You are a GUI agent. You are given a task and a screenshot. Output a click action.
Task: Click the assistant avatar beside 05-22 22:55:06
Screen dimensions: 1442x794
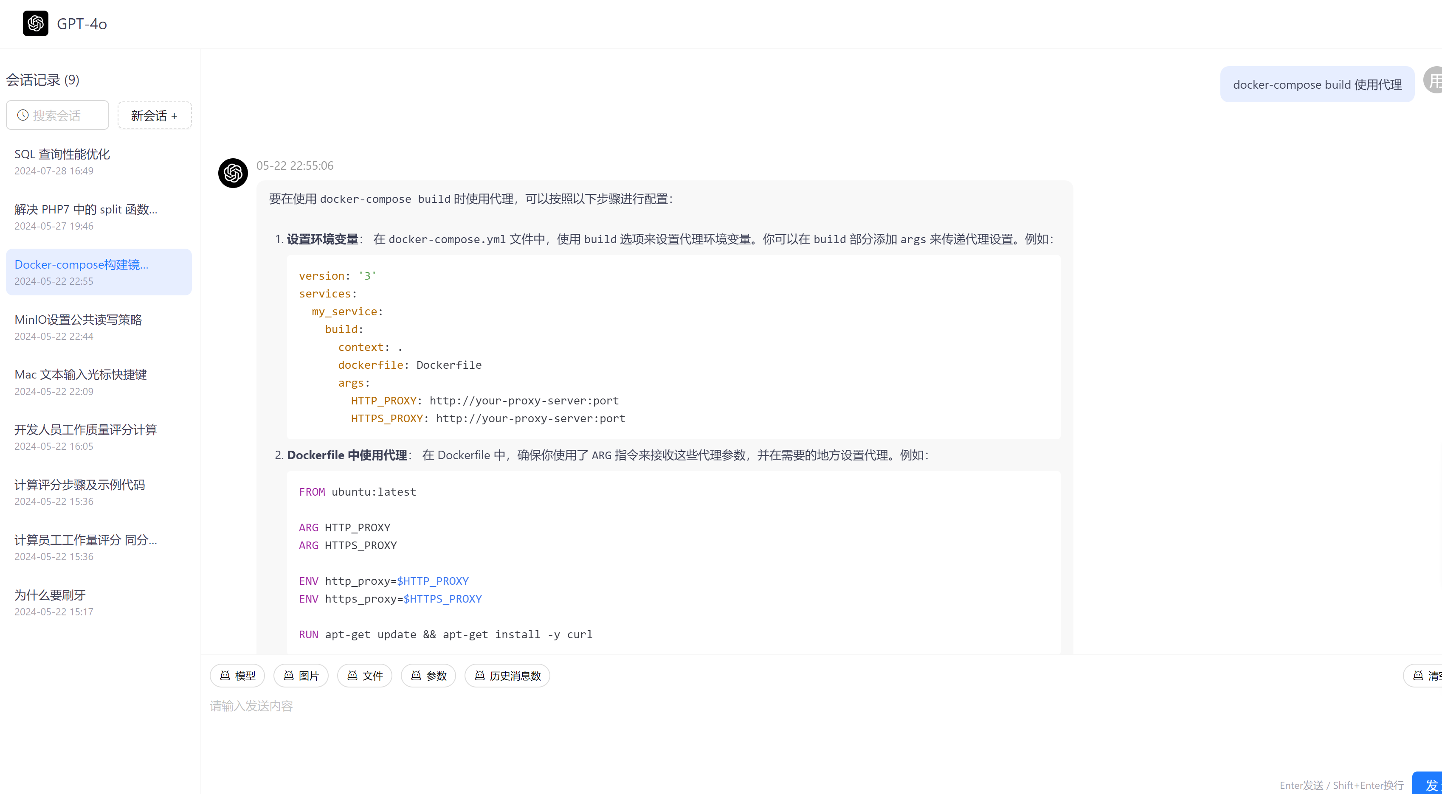coord(233,173)
